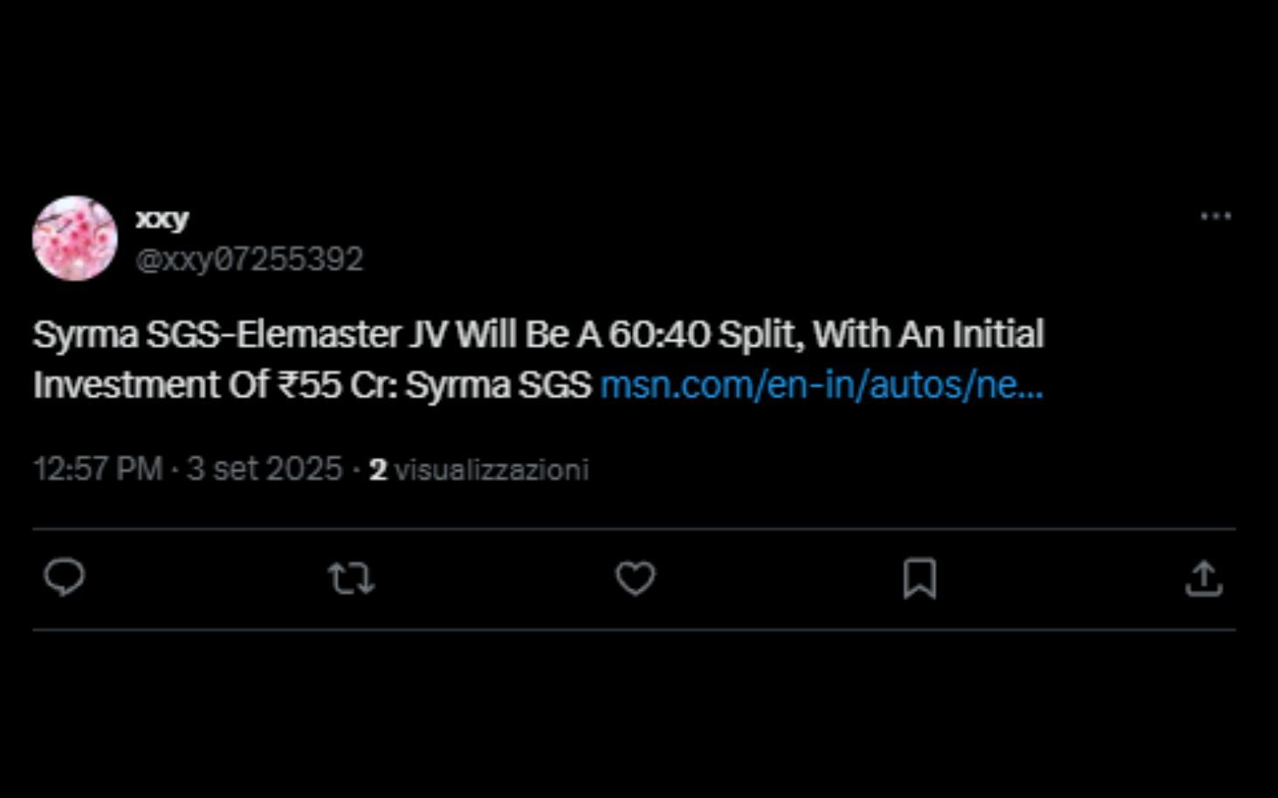
Task: Click the cherry blossom profile avatar
Action: pos(75,238)
